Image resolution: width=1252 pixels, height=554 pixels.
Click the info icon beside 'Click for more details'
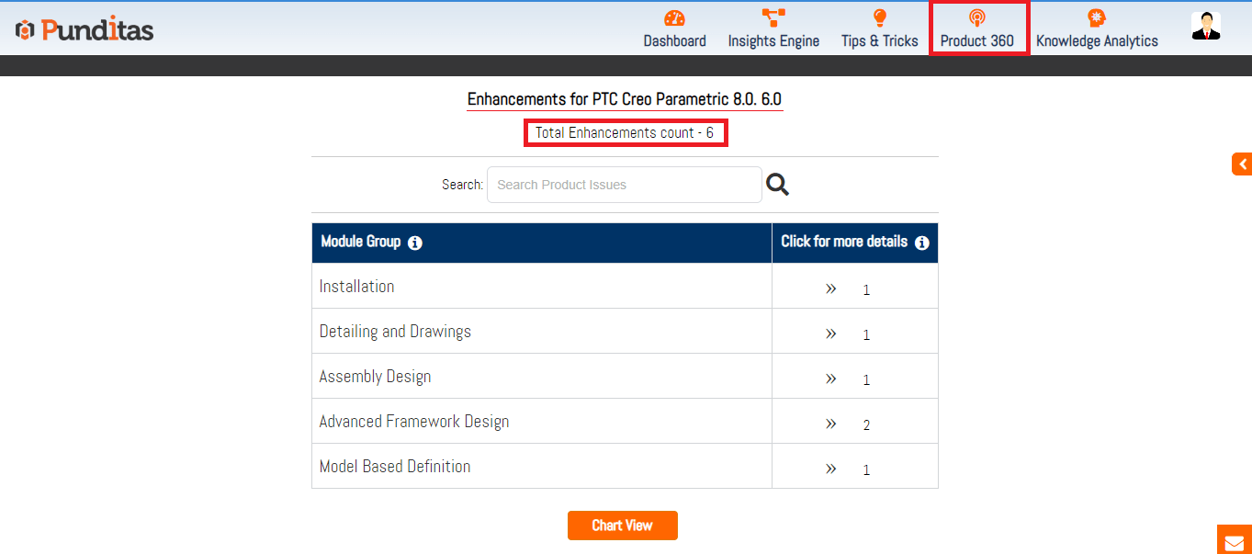tap(921, 243)
